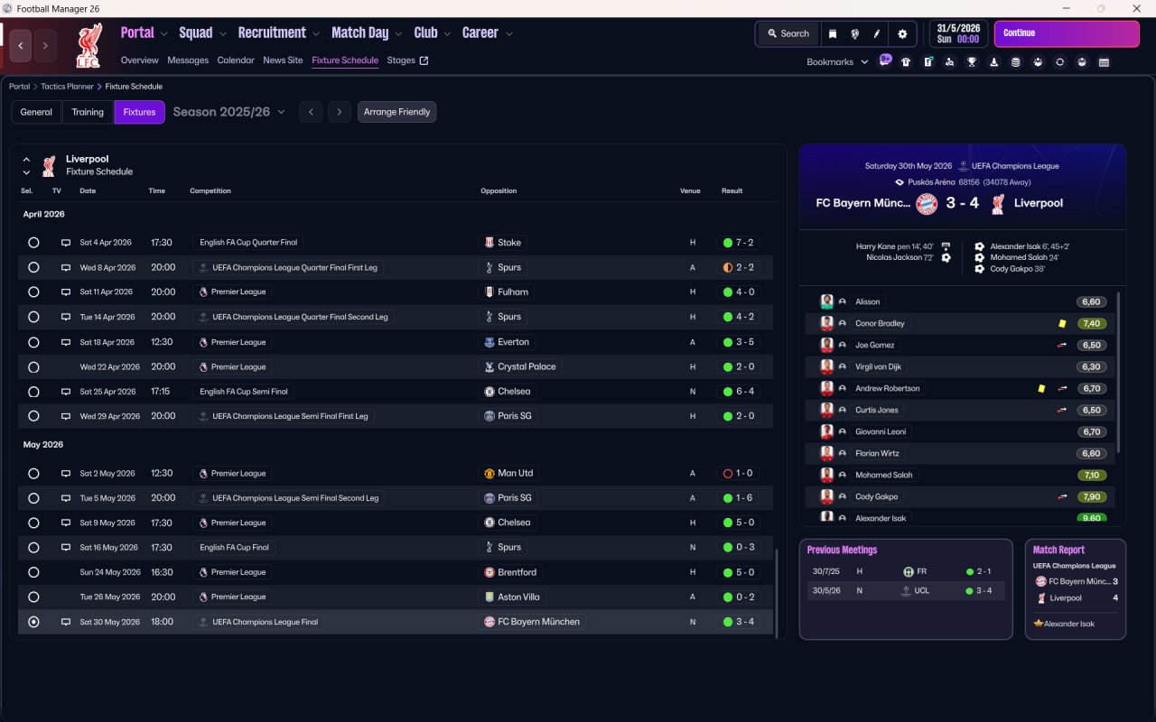Select the FA Cup Final Spurs radio button
The image size is (1156, 722).
tap(33, 548)
